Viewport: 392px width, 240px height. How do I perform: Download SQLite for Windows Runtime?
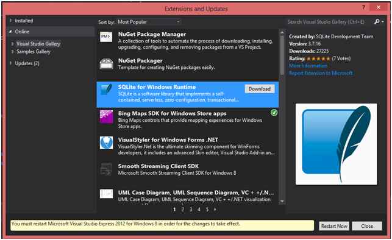[x=260, y=89]
